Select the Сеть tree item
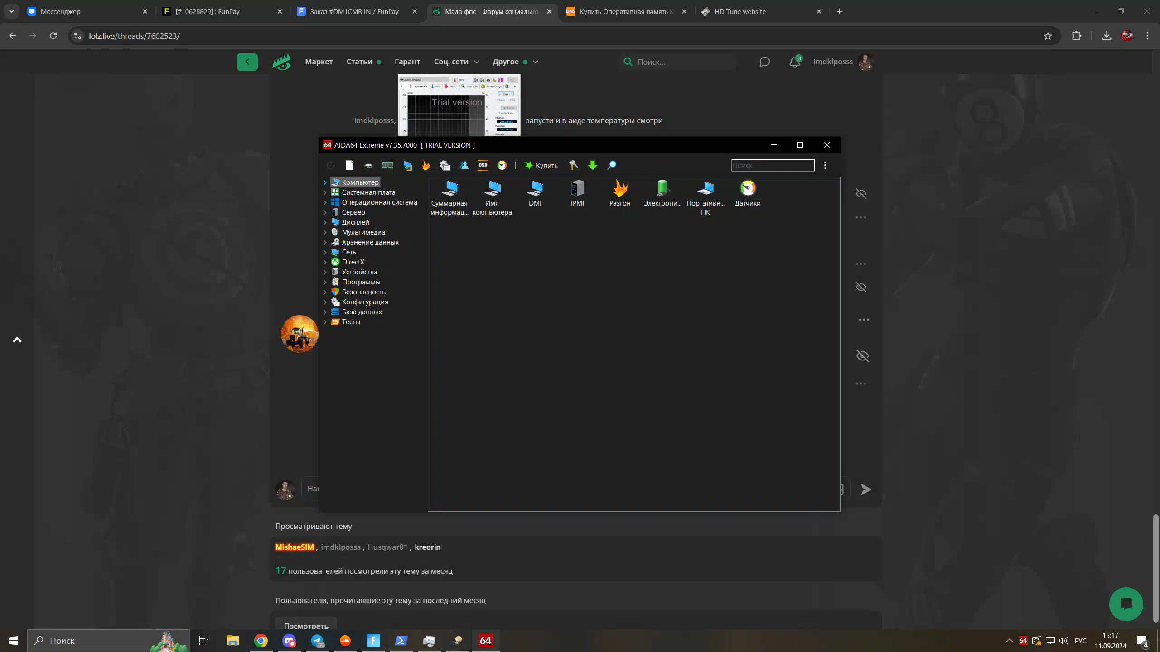The width and height of the screenshot is (1160, 652). [x=348, y=252]
